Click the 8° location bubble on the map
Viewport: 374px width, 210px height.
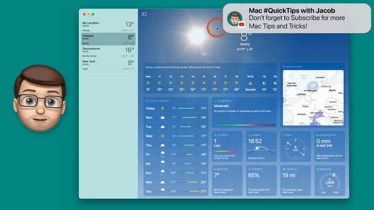coord(313,86)
